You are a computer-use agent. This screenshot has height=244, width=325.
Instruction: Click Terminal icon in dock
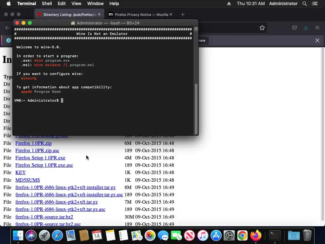pyautogui.click(x=275, y=235)
